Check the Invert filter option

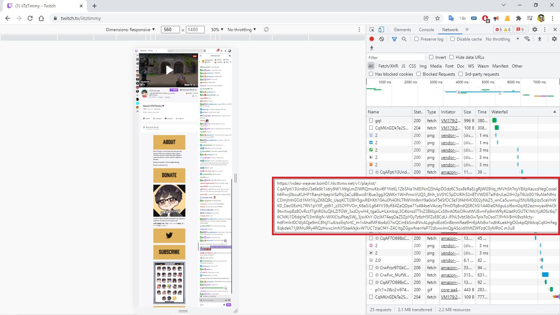pos(431,57)
